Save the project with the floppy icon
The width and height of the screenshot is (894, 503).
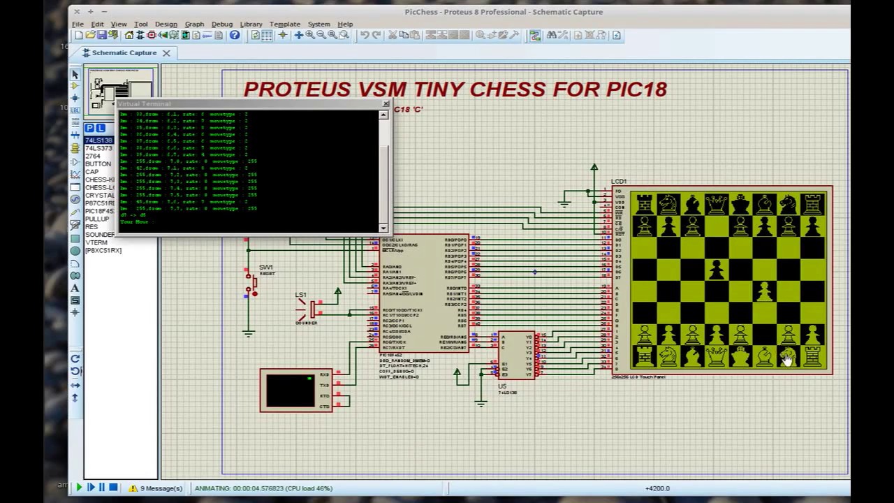pos(102,36)
